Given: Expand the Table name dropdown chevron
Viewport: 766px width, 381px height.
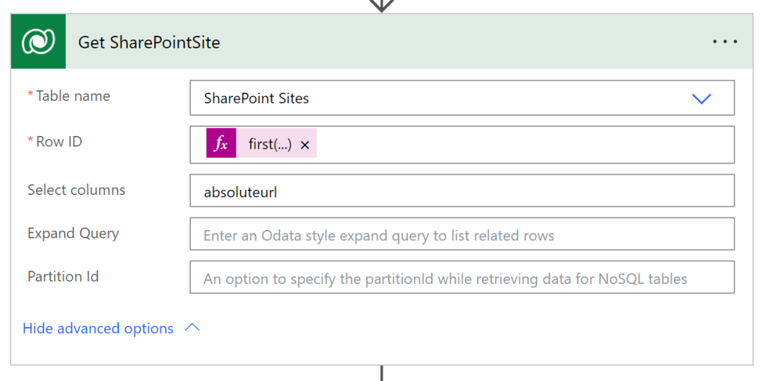Looking at the screenshot, I should click(701, 99).
